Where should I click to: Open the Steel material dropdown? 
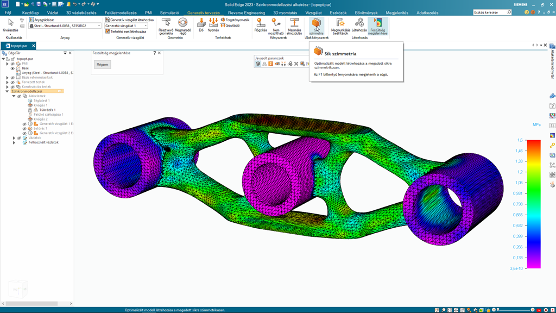pyautogui.click(x=99, y=26)
